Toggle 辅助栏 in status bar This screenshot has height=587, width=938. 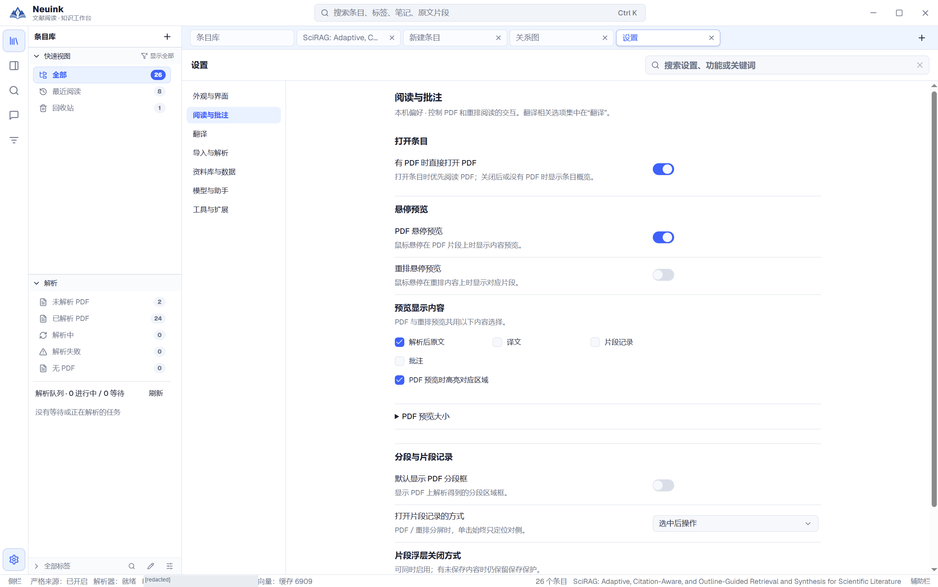click(920, 581)
